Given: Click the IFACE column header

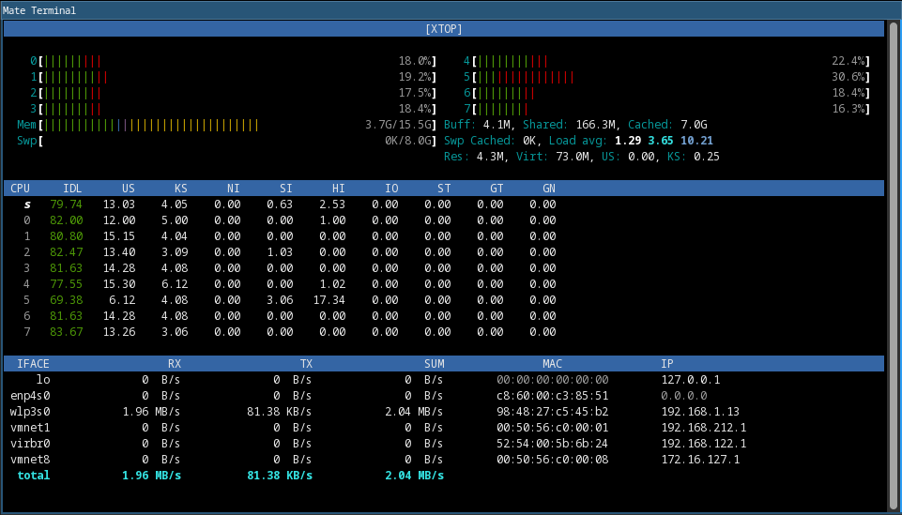Looking at the screenshot, I should [34, 364].
